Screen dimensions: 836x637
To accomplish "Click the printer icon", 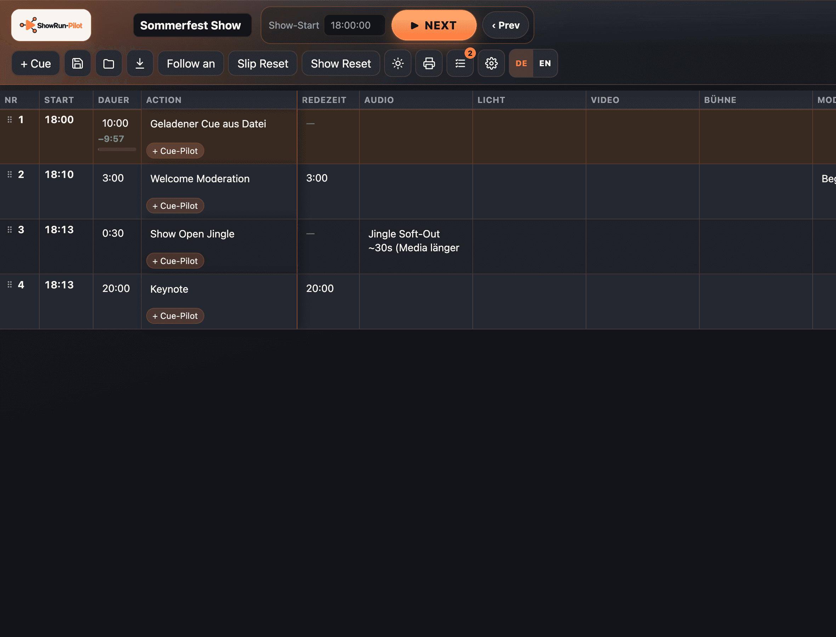I will [428, 63].
